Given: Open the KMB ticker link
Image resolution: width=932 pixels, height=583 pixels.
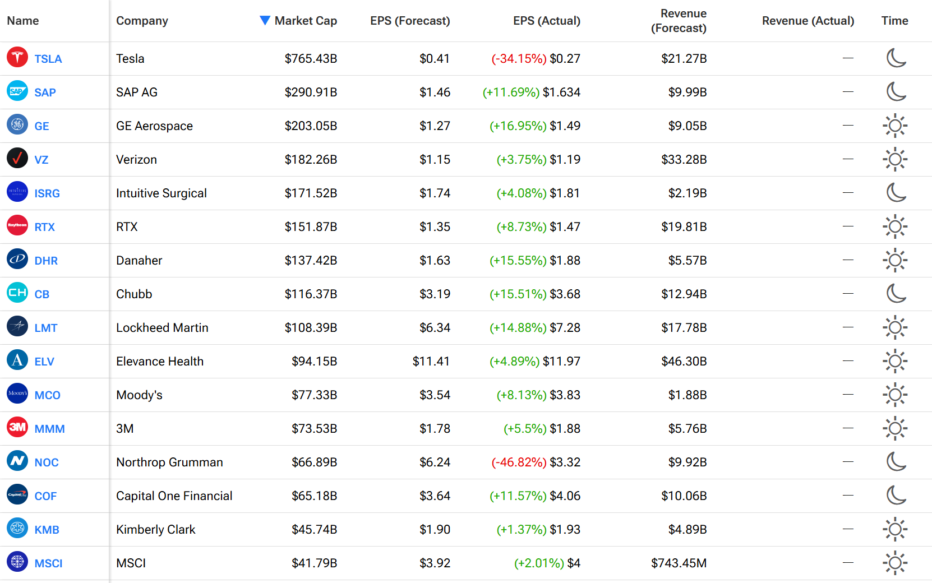Looking at the screenshot, I should pos(47,530).
